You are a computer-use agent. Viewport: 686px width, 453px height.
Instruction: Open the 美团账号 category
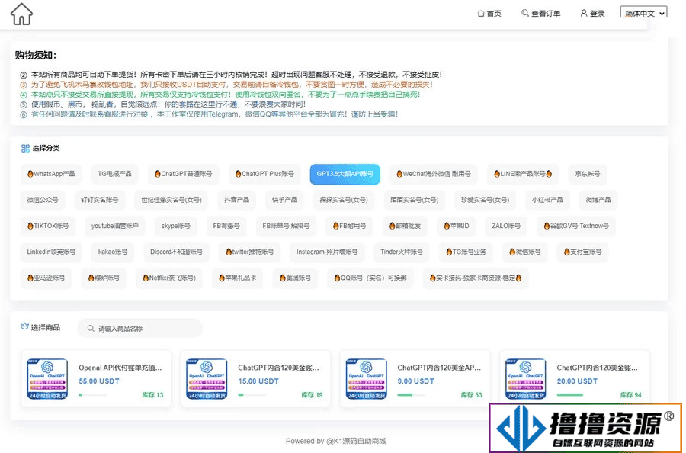[x=295, y=278]
